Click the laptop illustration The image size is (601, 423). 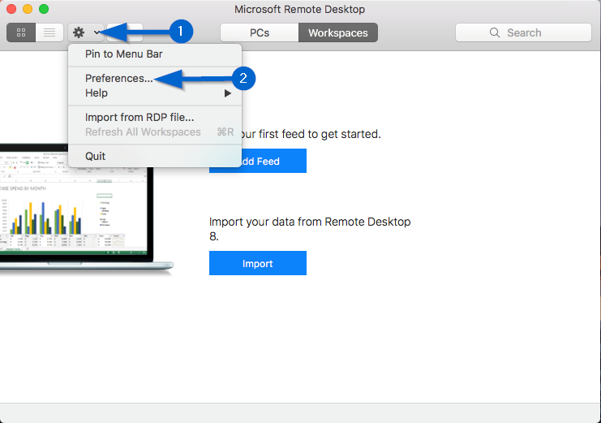86,209
